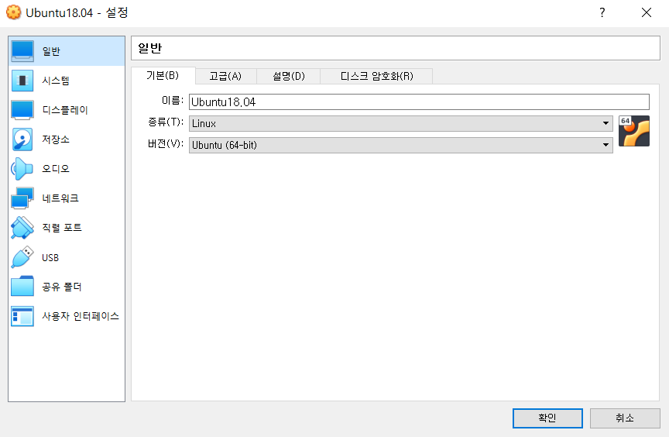Image resolution: width=669 pixels, height=437 pixels.
Task: Expand the 종류(T) Linux dropdown
Action: (x=400, y=123)
